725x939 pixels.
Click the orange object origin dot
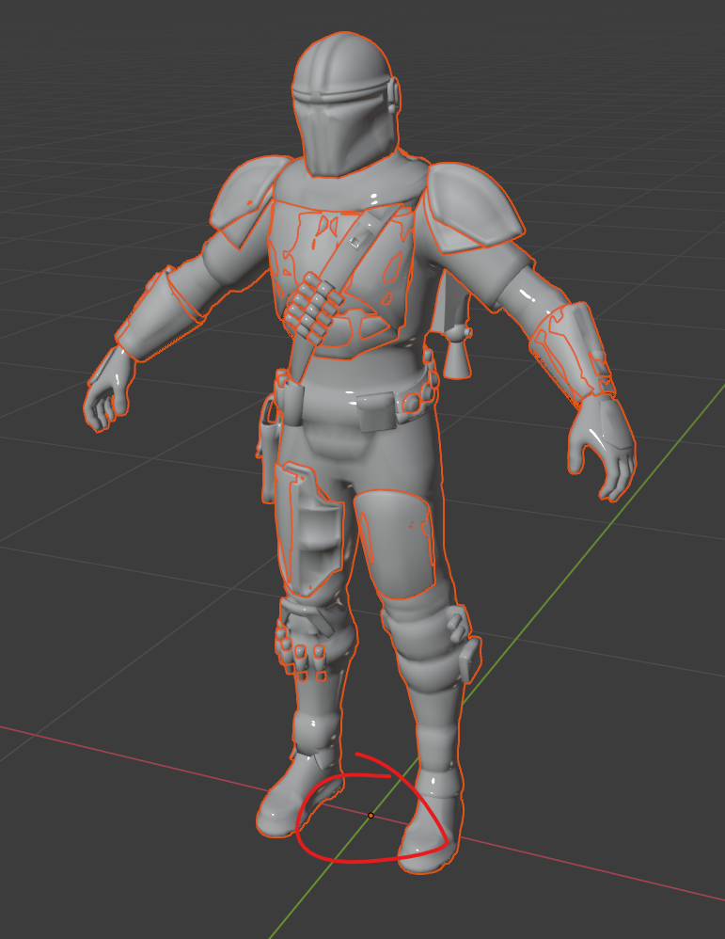click(370, 815)
